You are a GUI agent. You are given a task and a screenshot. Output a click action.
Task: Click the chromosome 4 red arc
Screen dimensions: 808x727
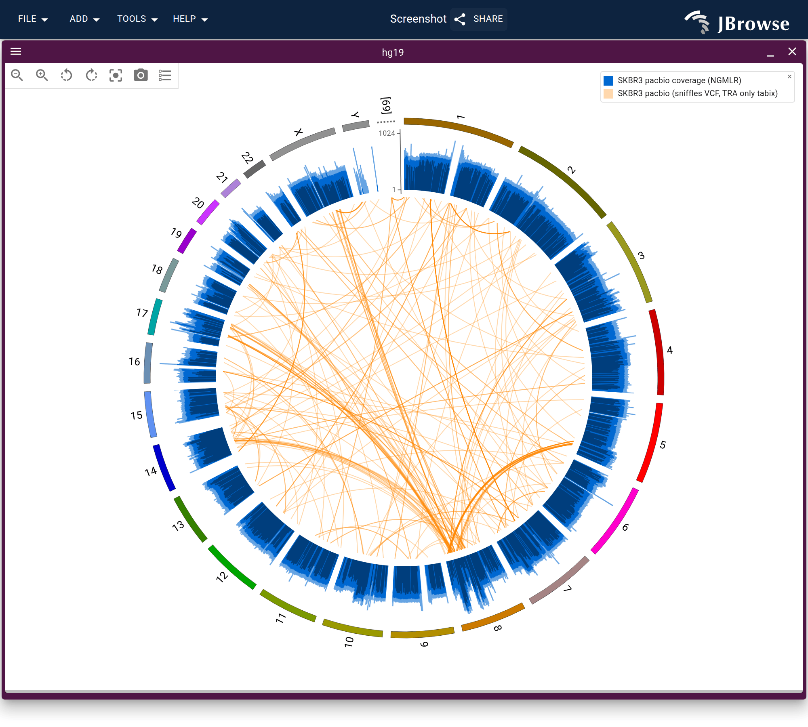tap(659, 352)
